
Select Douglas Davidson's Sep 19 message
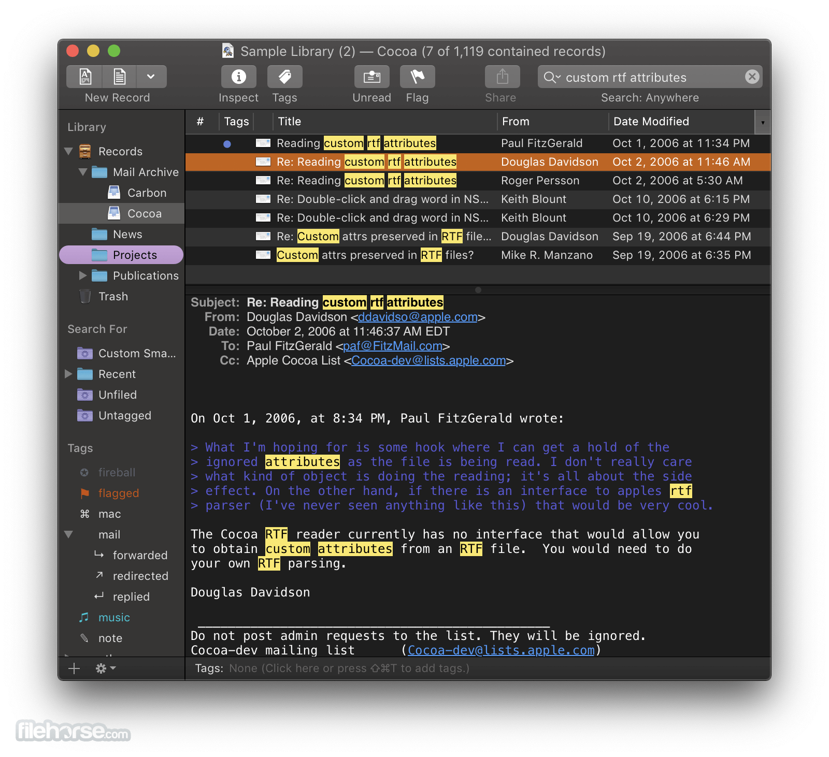tap(478, 237)
